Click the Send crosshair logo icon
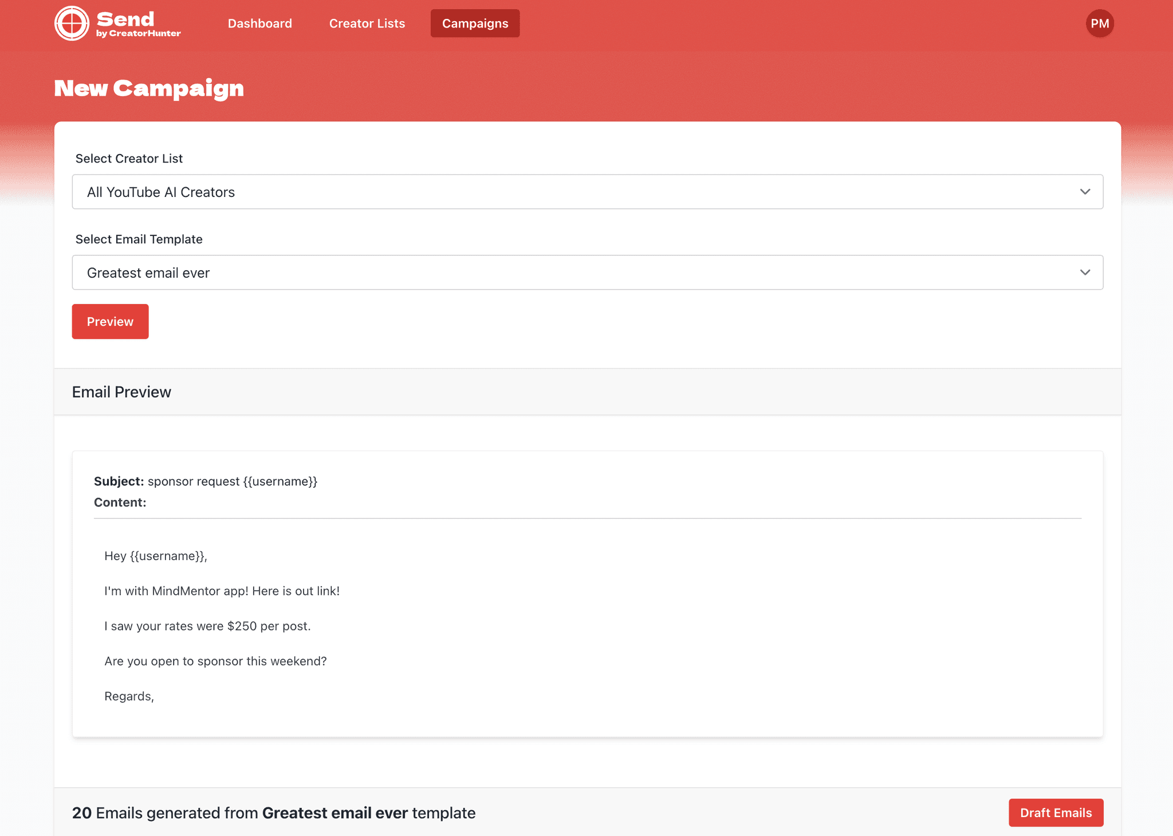 [x=72, y=23]
